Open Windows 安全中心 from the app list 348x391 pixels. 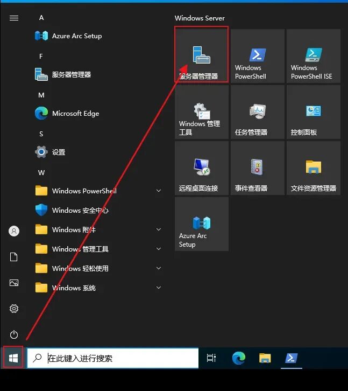pyautogui.click(x=98, y=210)
